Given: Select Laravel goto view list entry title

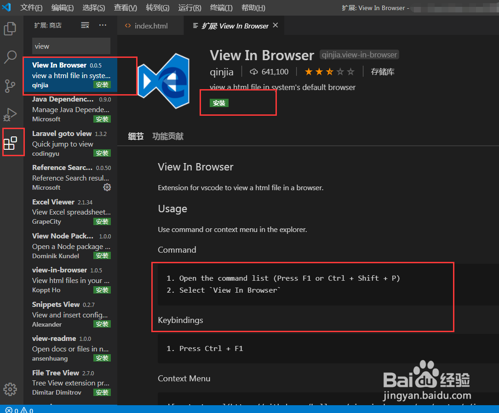Looking at the screenshot, I should click(62, 134).
